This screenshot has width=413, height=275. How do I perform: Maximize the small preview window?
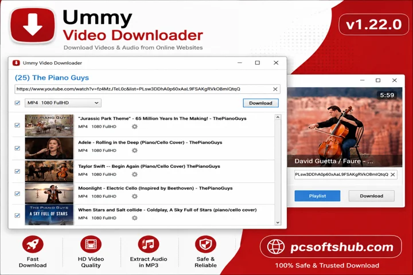pyautogui.click(x=378, y=80)
